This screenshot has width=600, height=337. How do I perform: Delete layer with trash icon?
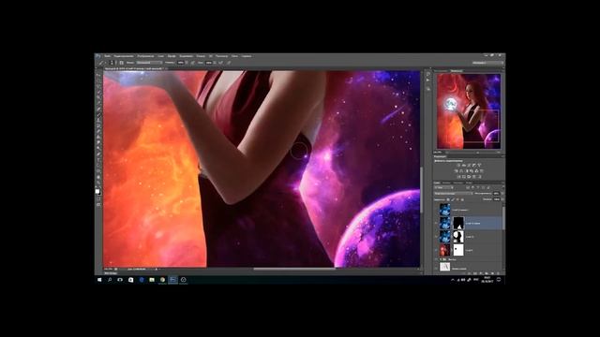click(x=498, y=273)
